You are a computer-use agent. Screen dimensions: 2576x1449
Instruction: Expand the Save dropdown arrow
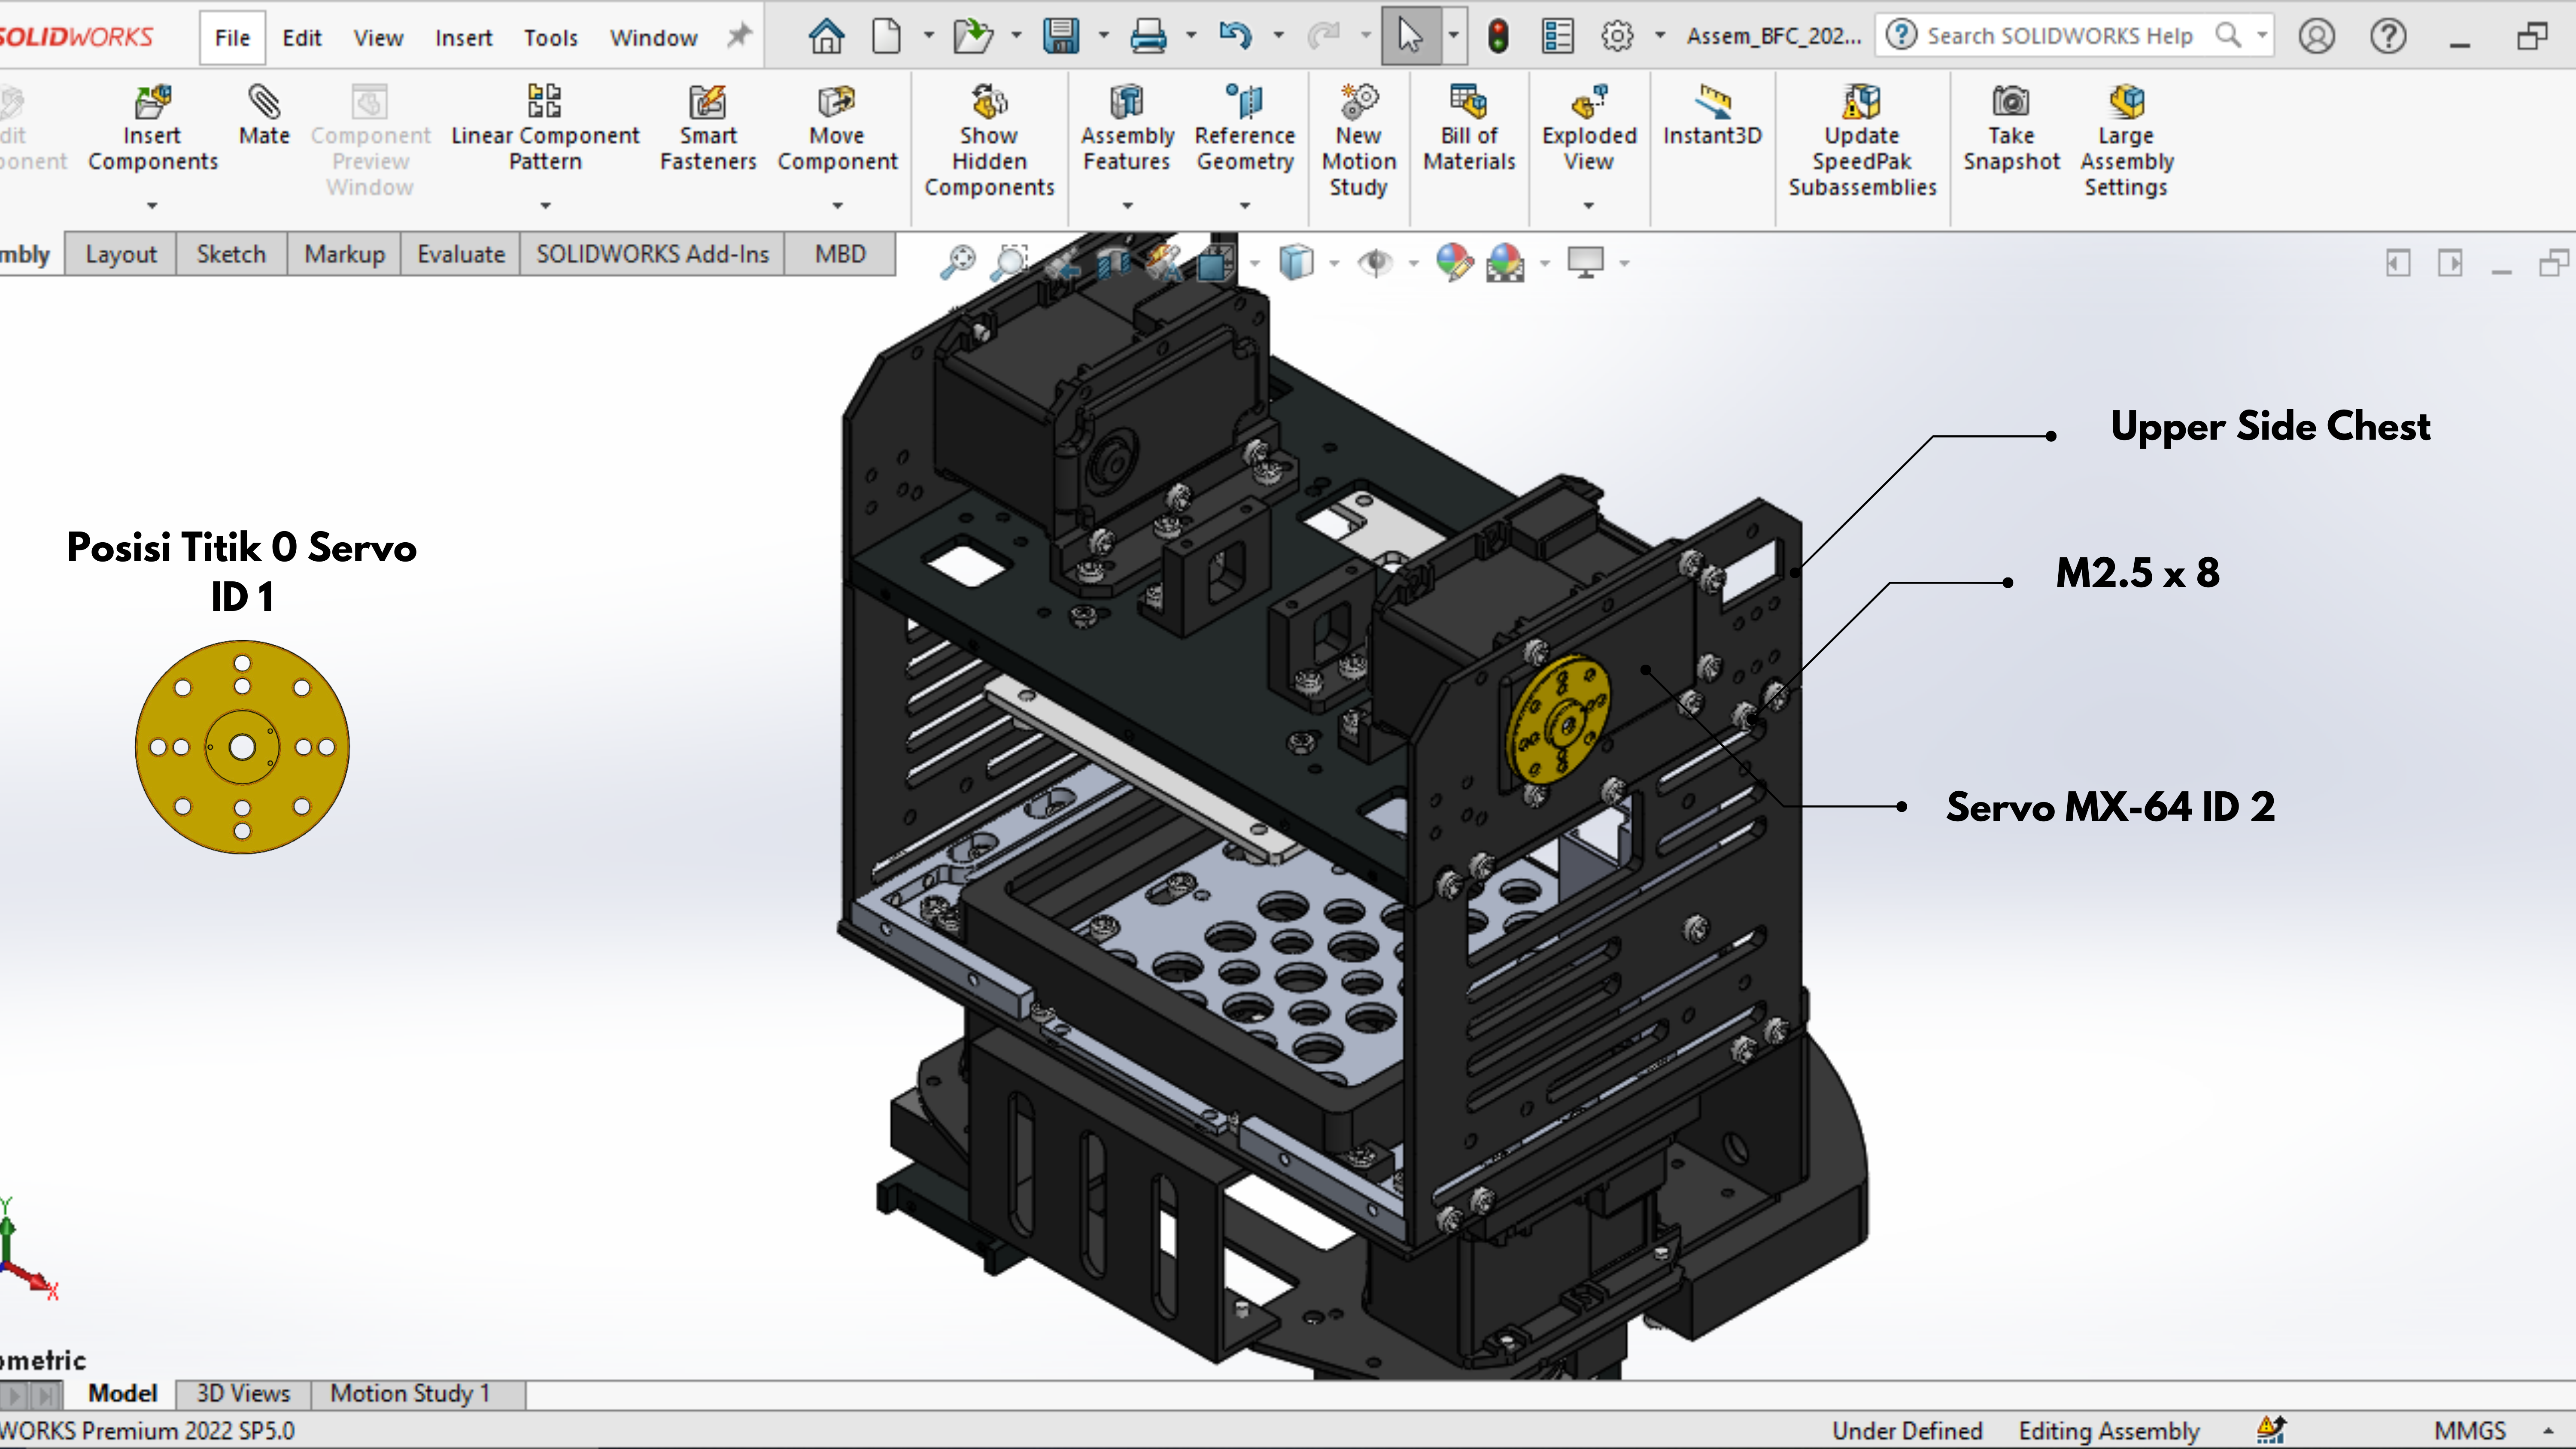[x=1104, y=37]
